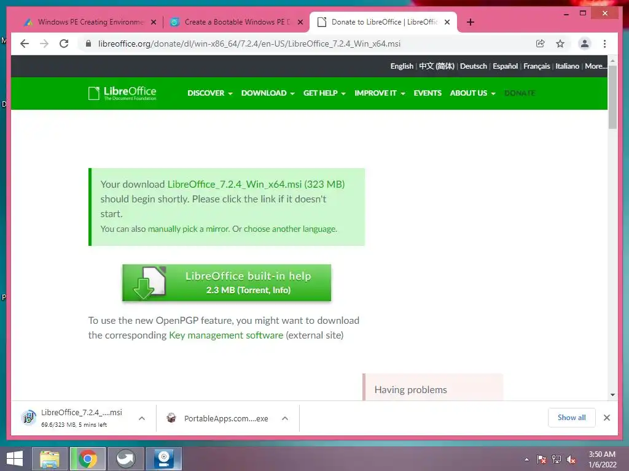This screenshot has width=629, height=471.
Task: Bookmark this page with star icon
Action: 560,44
